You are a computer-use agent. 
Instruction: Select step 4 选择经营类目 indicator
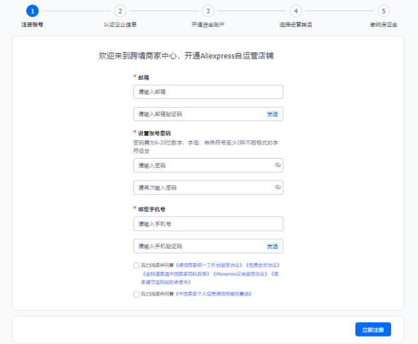[296, 11]
